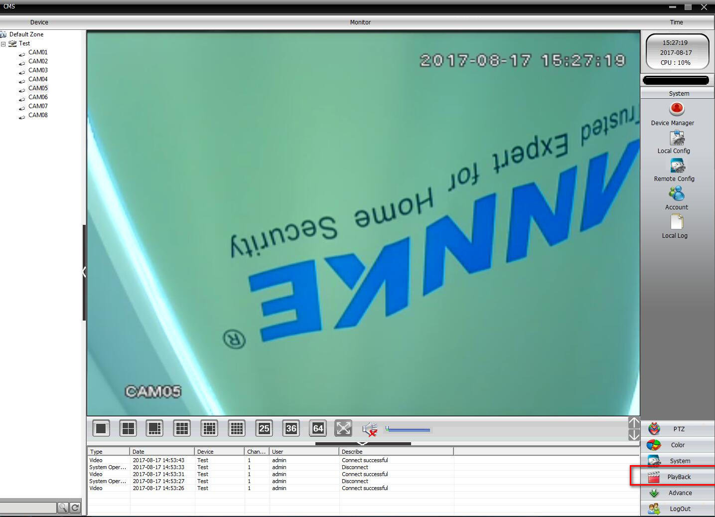The image size is (715, 517).
Task: Select the Default Zone entry
Action: [26, 34]
